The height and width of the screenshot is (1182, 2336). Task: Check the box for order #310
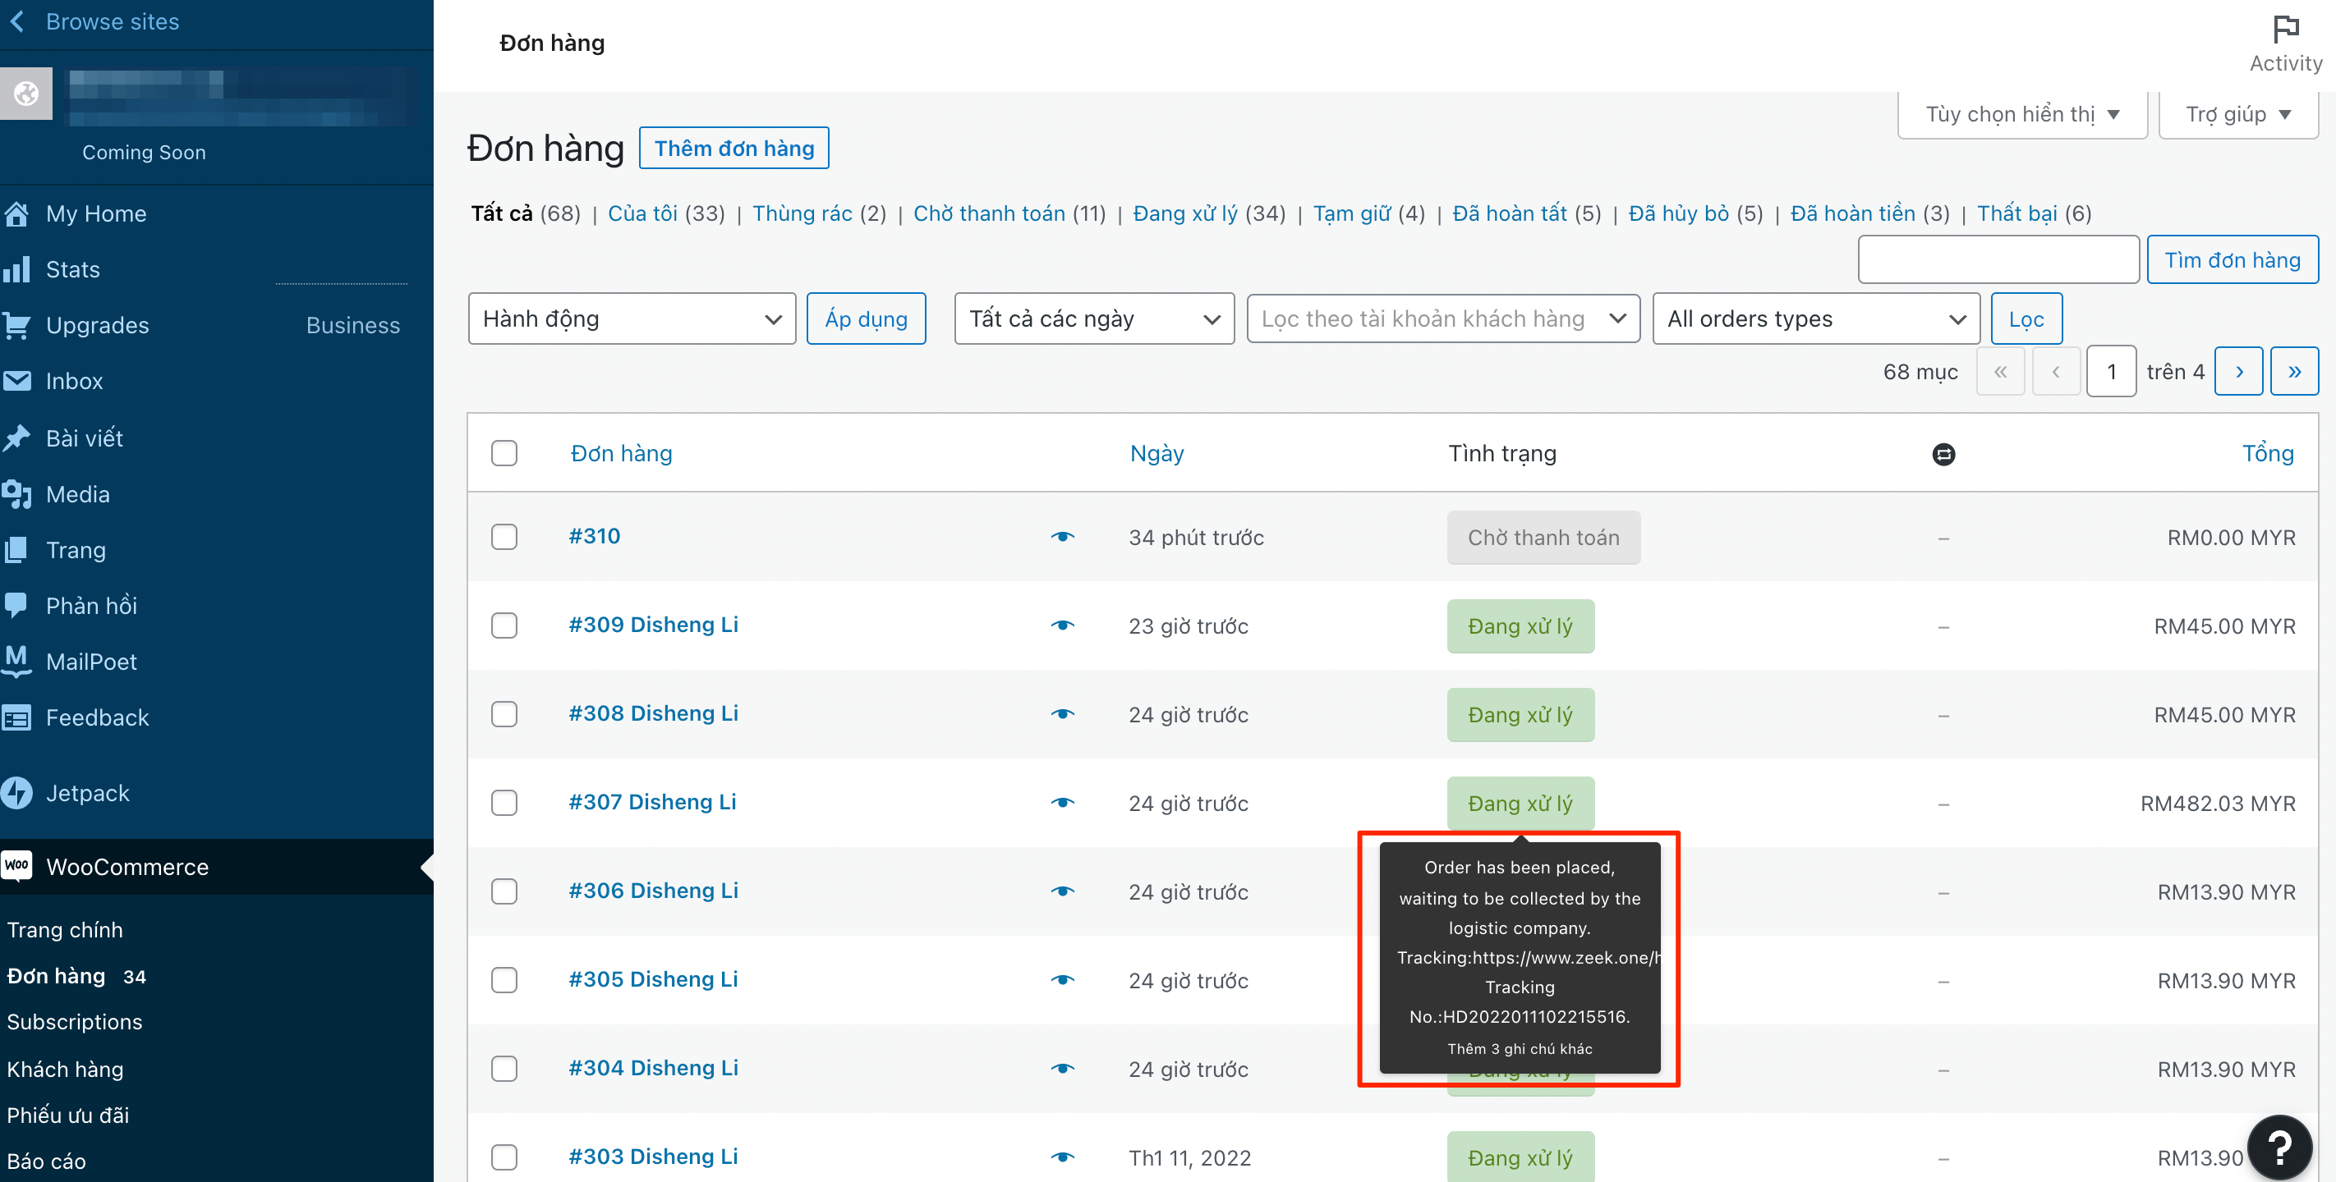coord(504,537)
